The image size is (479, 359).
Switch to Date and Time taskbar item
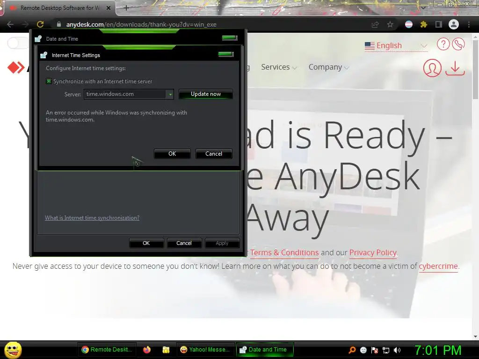tap(265, 350)
